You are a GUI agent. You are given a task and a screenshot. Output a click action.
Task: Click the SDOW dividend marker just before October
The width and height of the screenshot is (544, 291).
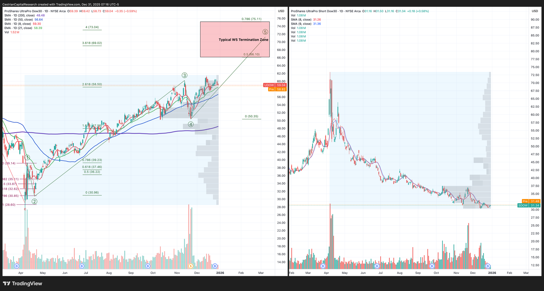[432, 266]
